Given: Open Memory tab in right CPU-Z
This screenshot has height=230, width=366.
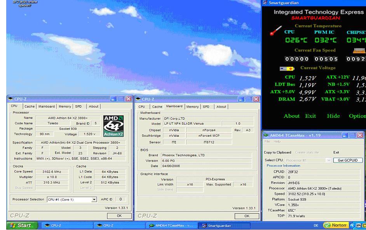Looking at the screenshot, I should coord(193,106).
